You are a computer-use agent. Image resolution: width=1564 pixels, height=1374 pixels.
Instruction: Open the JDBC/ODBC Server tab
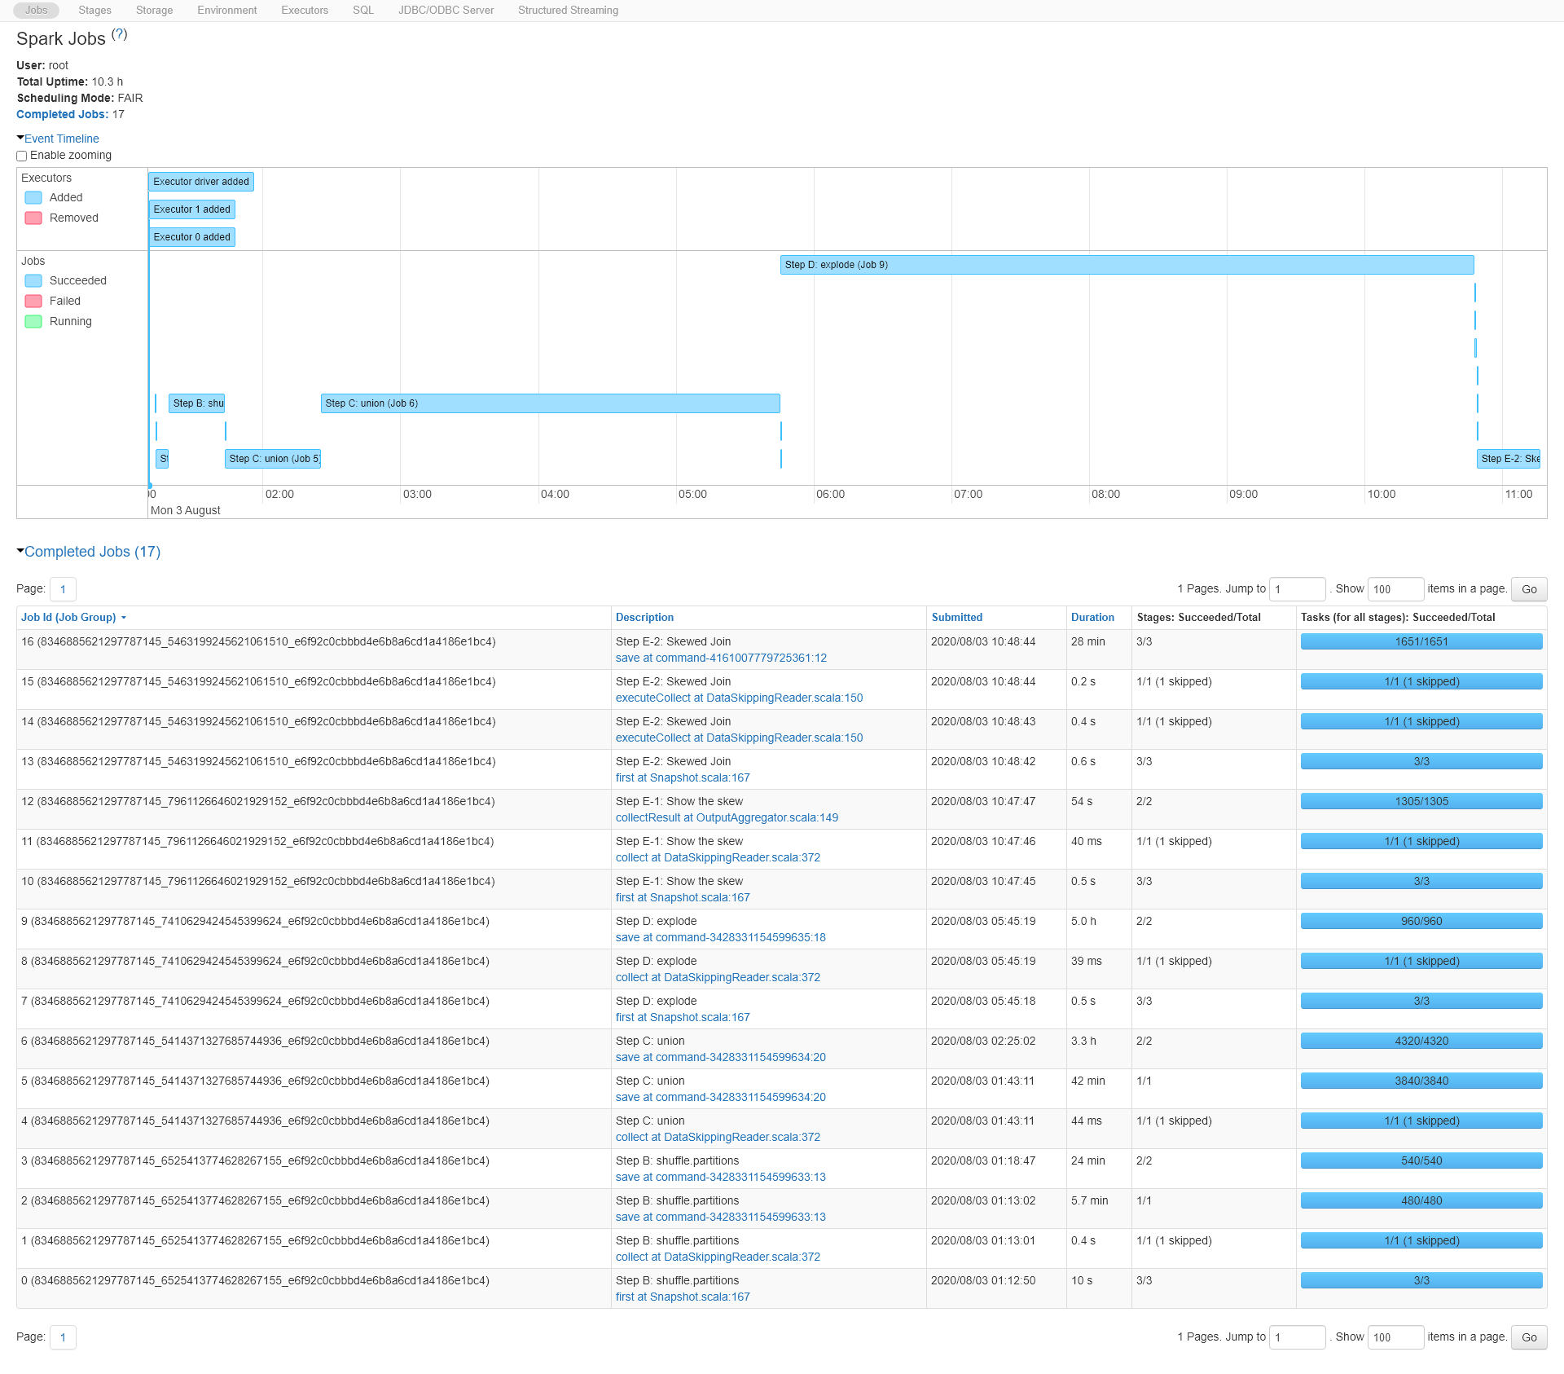446,11
